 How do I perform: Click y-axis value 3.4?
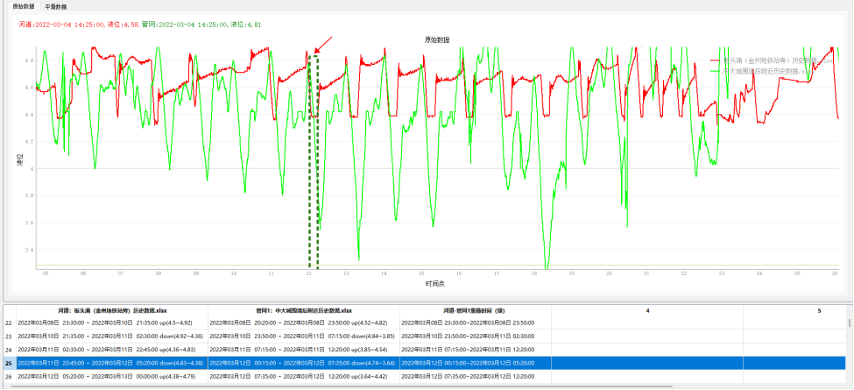pos(29,250)
